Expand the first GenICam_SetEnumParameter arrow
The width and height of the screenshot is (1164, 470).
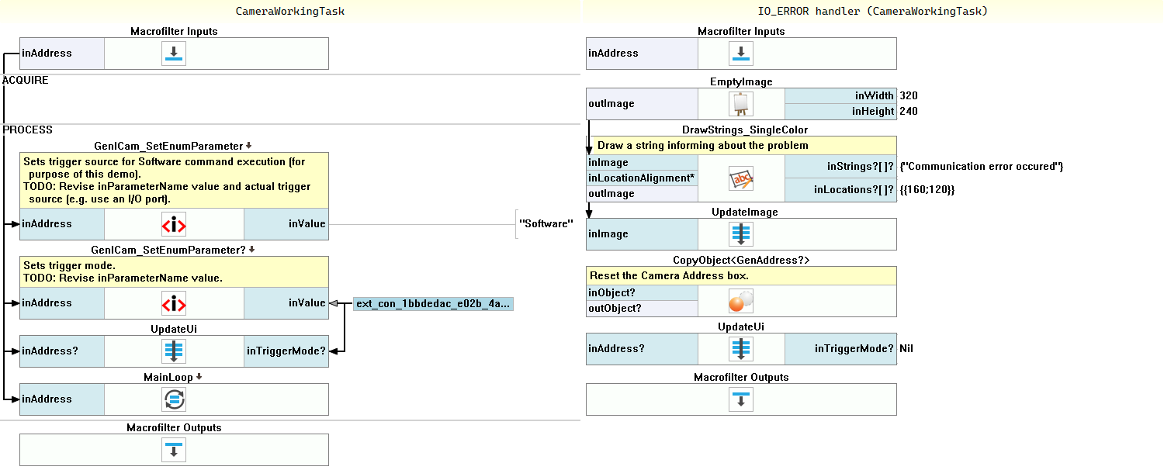[249, 146]
